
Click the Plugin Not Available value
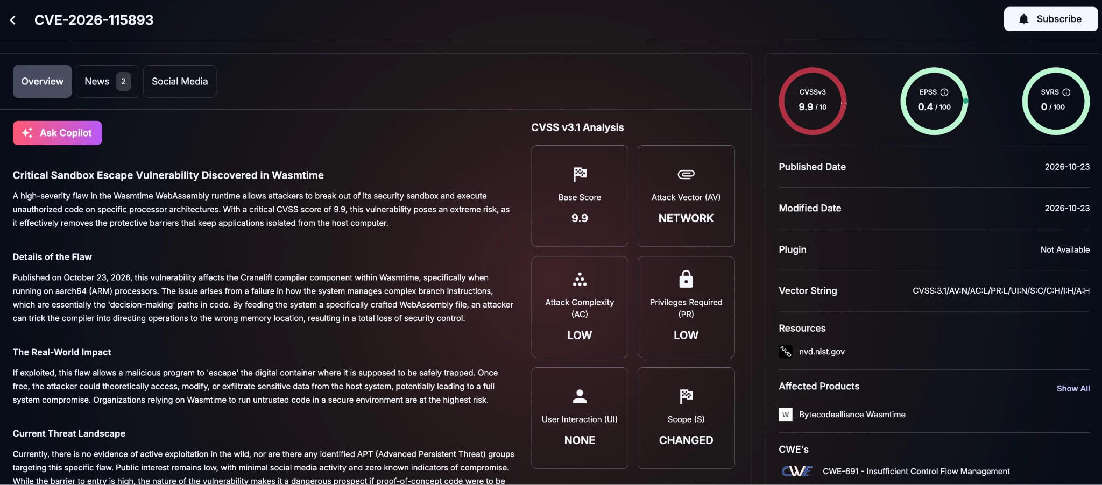(x=1065, y=250)
